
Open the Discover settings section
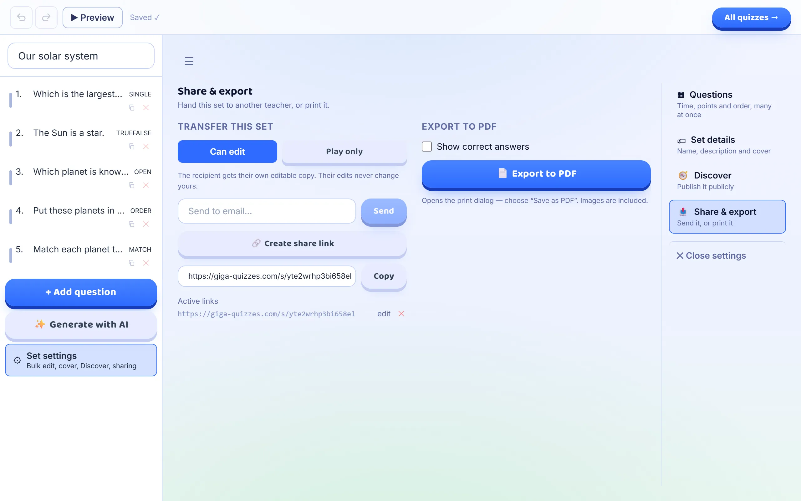pyautogui.click(x=727, y=181)
